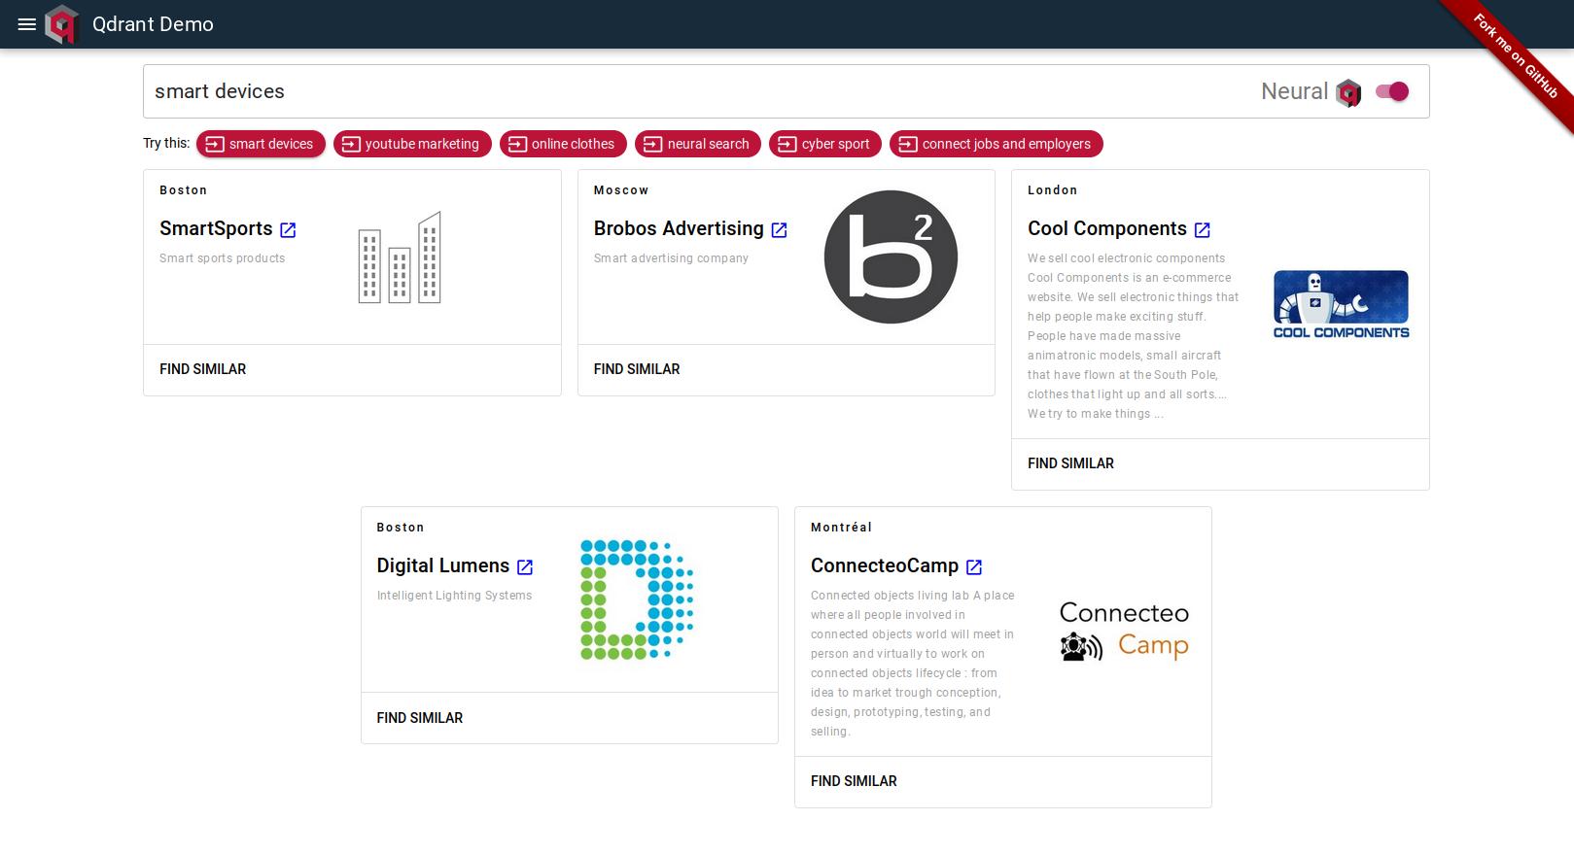Select the neural search suggestion chip

[698, 144]
